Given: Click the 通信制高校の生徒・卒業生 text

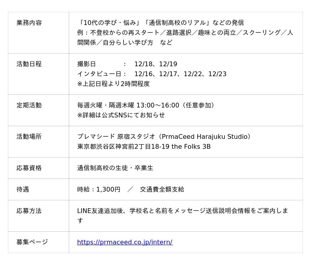Looking at the screenshot, I should 115,168.
